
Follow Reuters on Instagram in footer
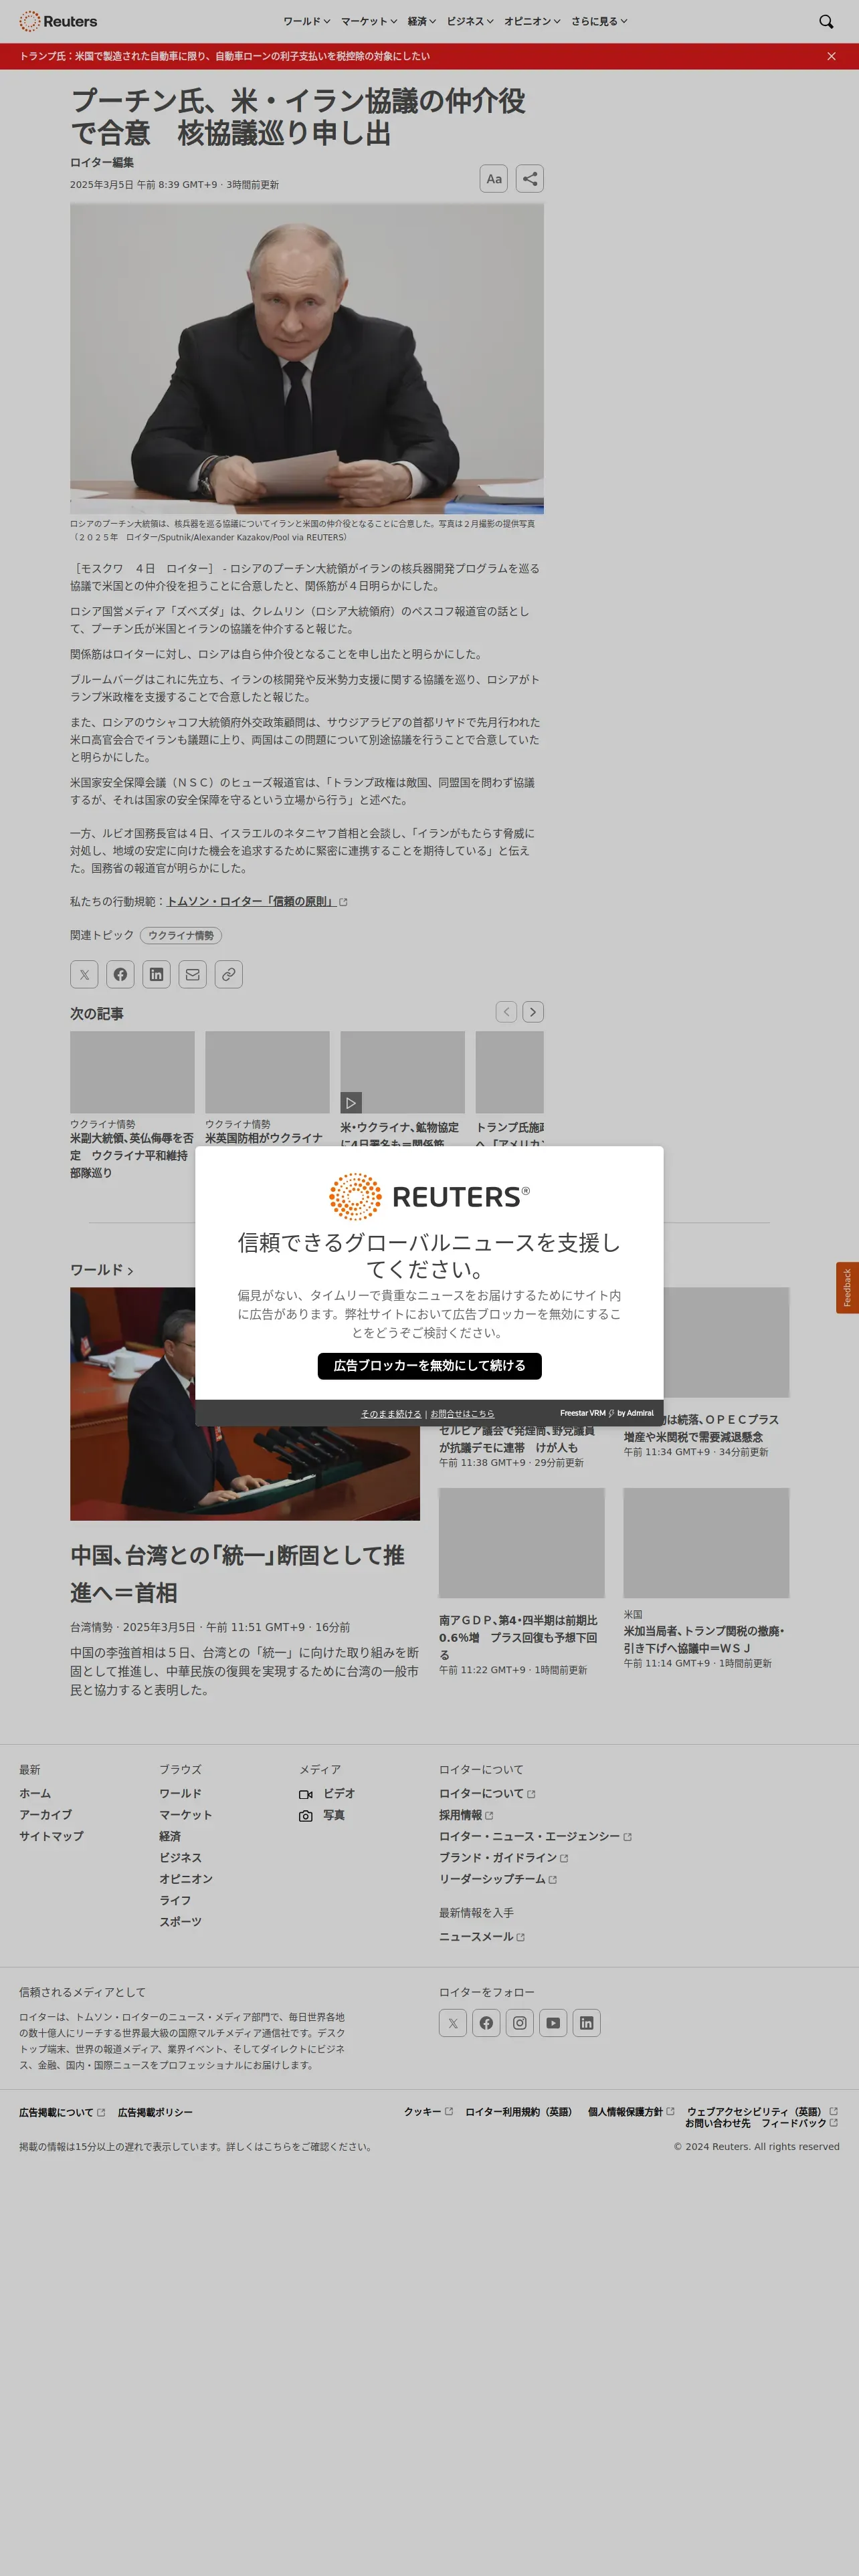[520, 2022]
